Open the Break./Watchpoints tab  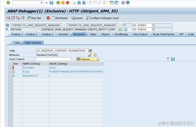point(164,34)
